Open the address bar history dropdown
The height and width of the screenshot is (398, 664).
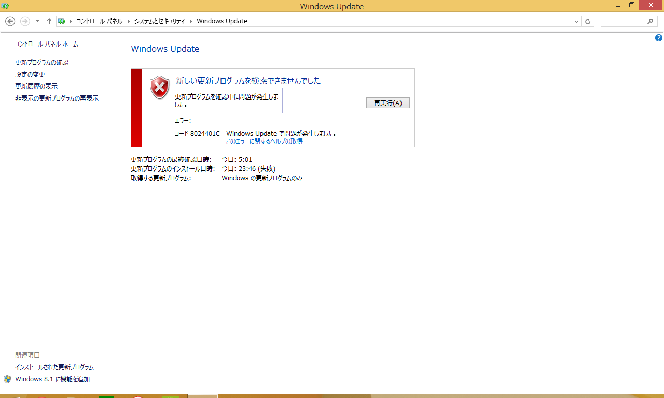click(576, 21)
